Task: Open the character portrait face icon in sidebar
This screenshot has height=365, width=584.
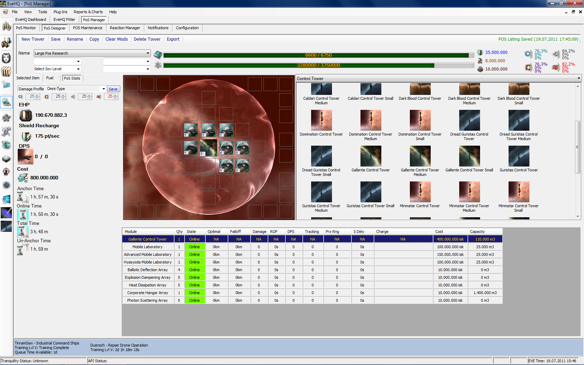Action: tap(6, 58)
